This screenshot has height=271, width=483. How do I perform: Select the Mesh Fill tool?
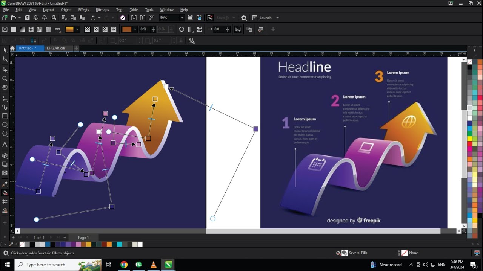[5, 202]
